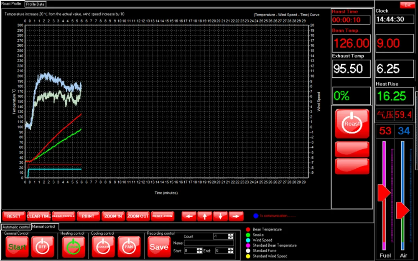Increase the Count spinner value

pos(231,235)
